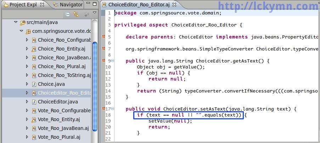
Task: Expand Vote_Roo_Plural.aj node
Action: [x=27, y=137]
